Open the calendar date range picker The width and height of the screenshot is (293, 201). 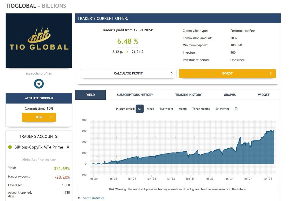pyautogui.click(x=236, y=109)
